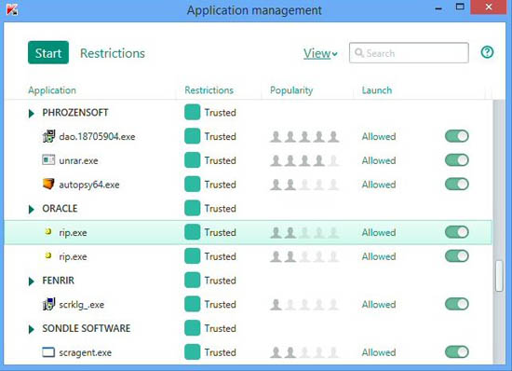The height and width of the screenshot is (371, 512).
Task: Collapse the ORACLE group
Action: [32, 209]
